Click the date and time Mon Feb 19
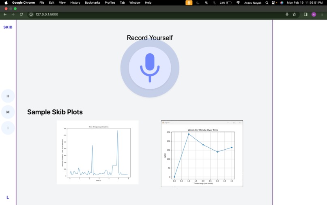 (305, 3)
